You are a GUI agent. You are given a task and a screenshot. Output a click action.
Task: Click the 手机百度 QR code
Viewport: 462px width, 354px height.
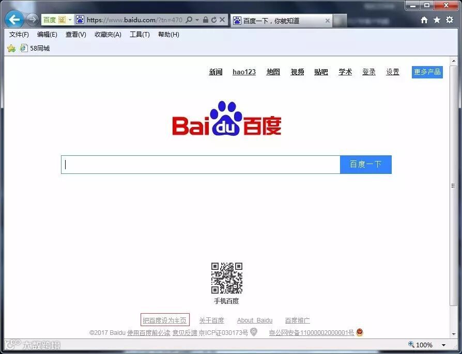click(x=226, y=278)
